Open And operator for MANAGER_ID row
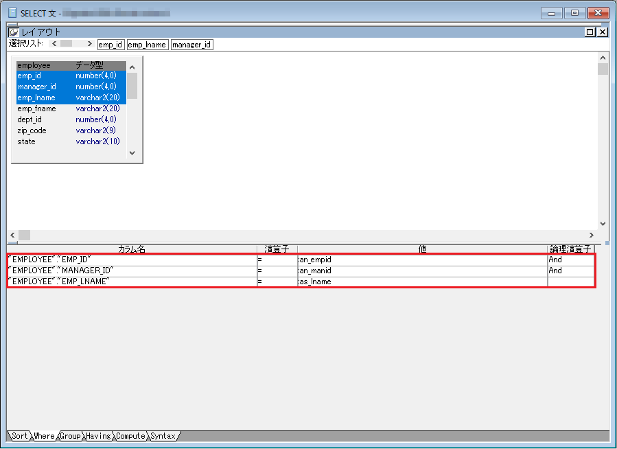Viewport: 617px width, 449px height. point(570,270)
